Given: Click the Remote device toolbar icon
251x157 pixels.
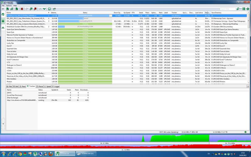Looking at the screenshot, I should pyautogui.click(x=50, y=9).
